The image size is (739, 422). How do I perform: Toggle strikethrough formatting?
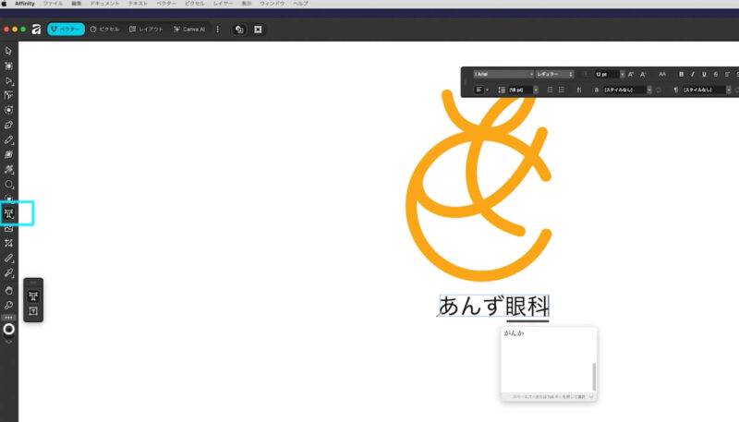tap(715, 75)
